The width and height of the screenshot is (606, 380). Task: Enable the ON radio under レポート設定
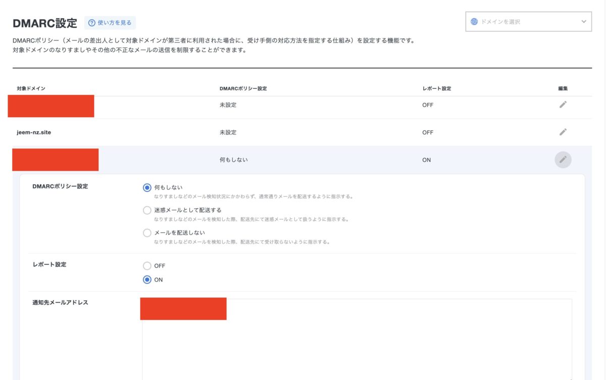147,280
